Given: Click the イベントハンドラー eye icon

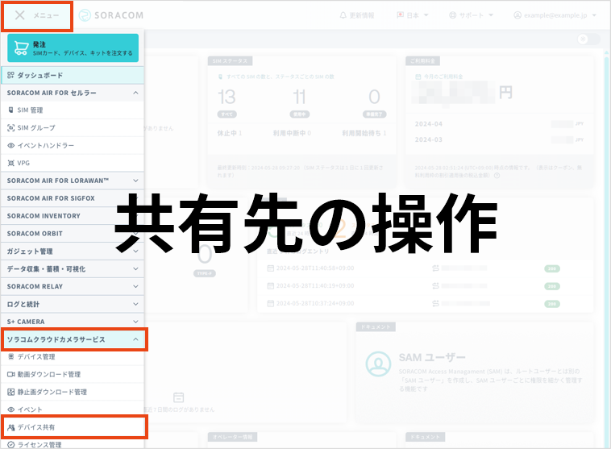Looking at the screenshot, I should [10, 146].
